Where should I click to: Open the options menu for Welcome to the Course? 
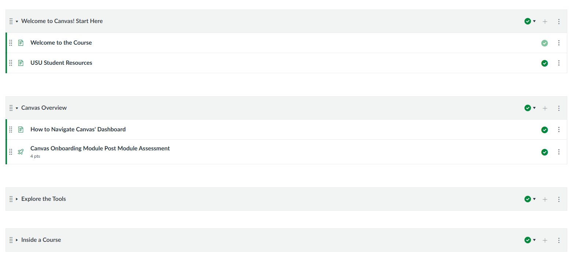[559, 43]
